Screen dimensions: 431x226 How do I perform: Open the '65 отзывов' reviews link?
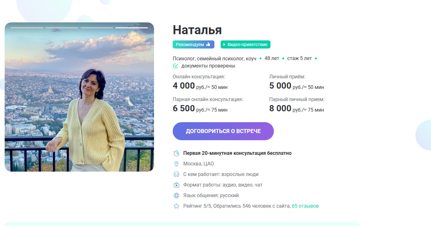pos(305,206)
